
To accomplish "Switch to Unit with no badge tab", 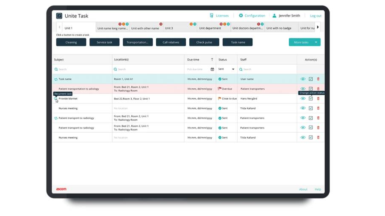I will [x=281, y=27].
